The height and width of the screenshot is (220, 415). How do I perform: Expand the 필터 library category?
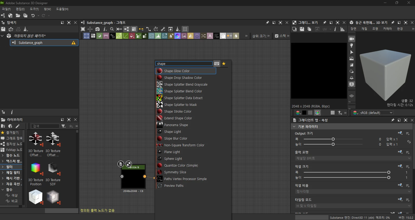(3, 167)
